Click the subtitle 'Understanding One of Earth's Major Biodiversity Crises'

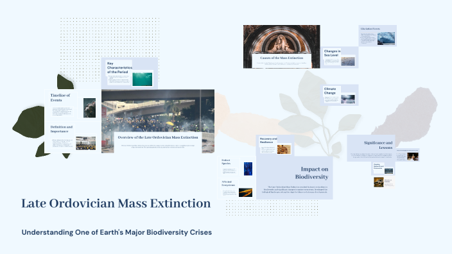click(x=117, y=232)
